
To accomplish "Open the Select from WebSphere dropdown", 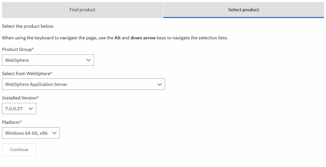I will point(83,84).
